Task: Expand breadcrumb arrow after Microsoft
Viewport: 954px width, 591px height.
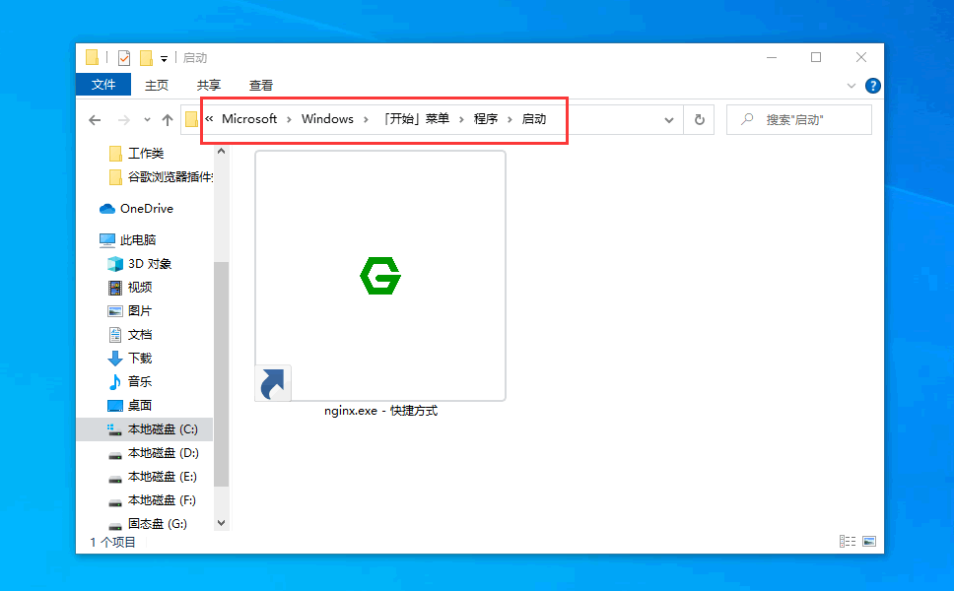Action: (289, 119)
